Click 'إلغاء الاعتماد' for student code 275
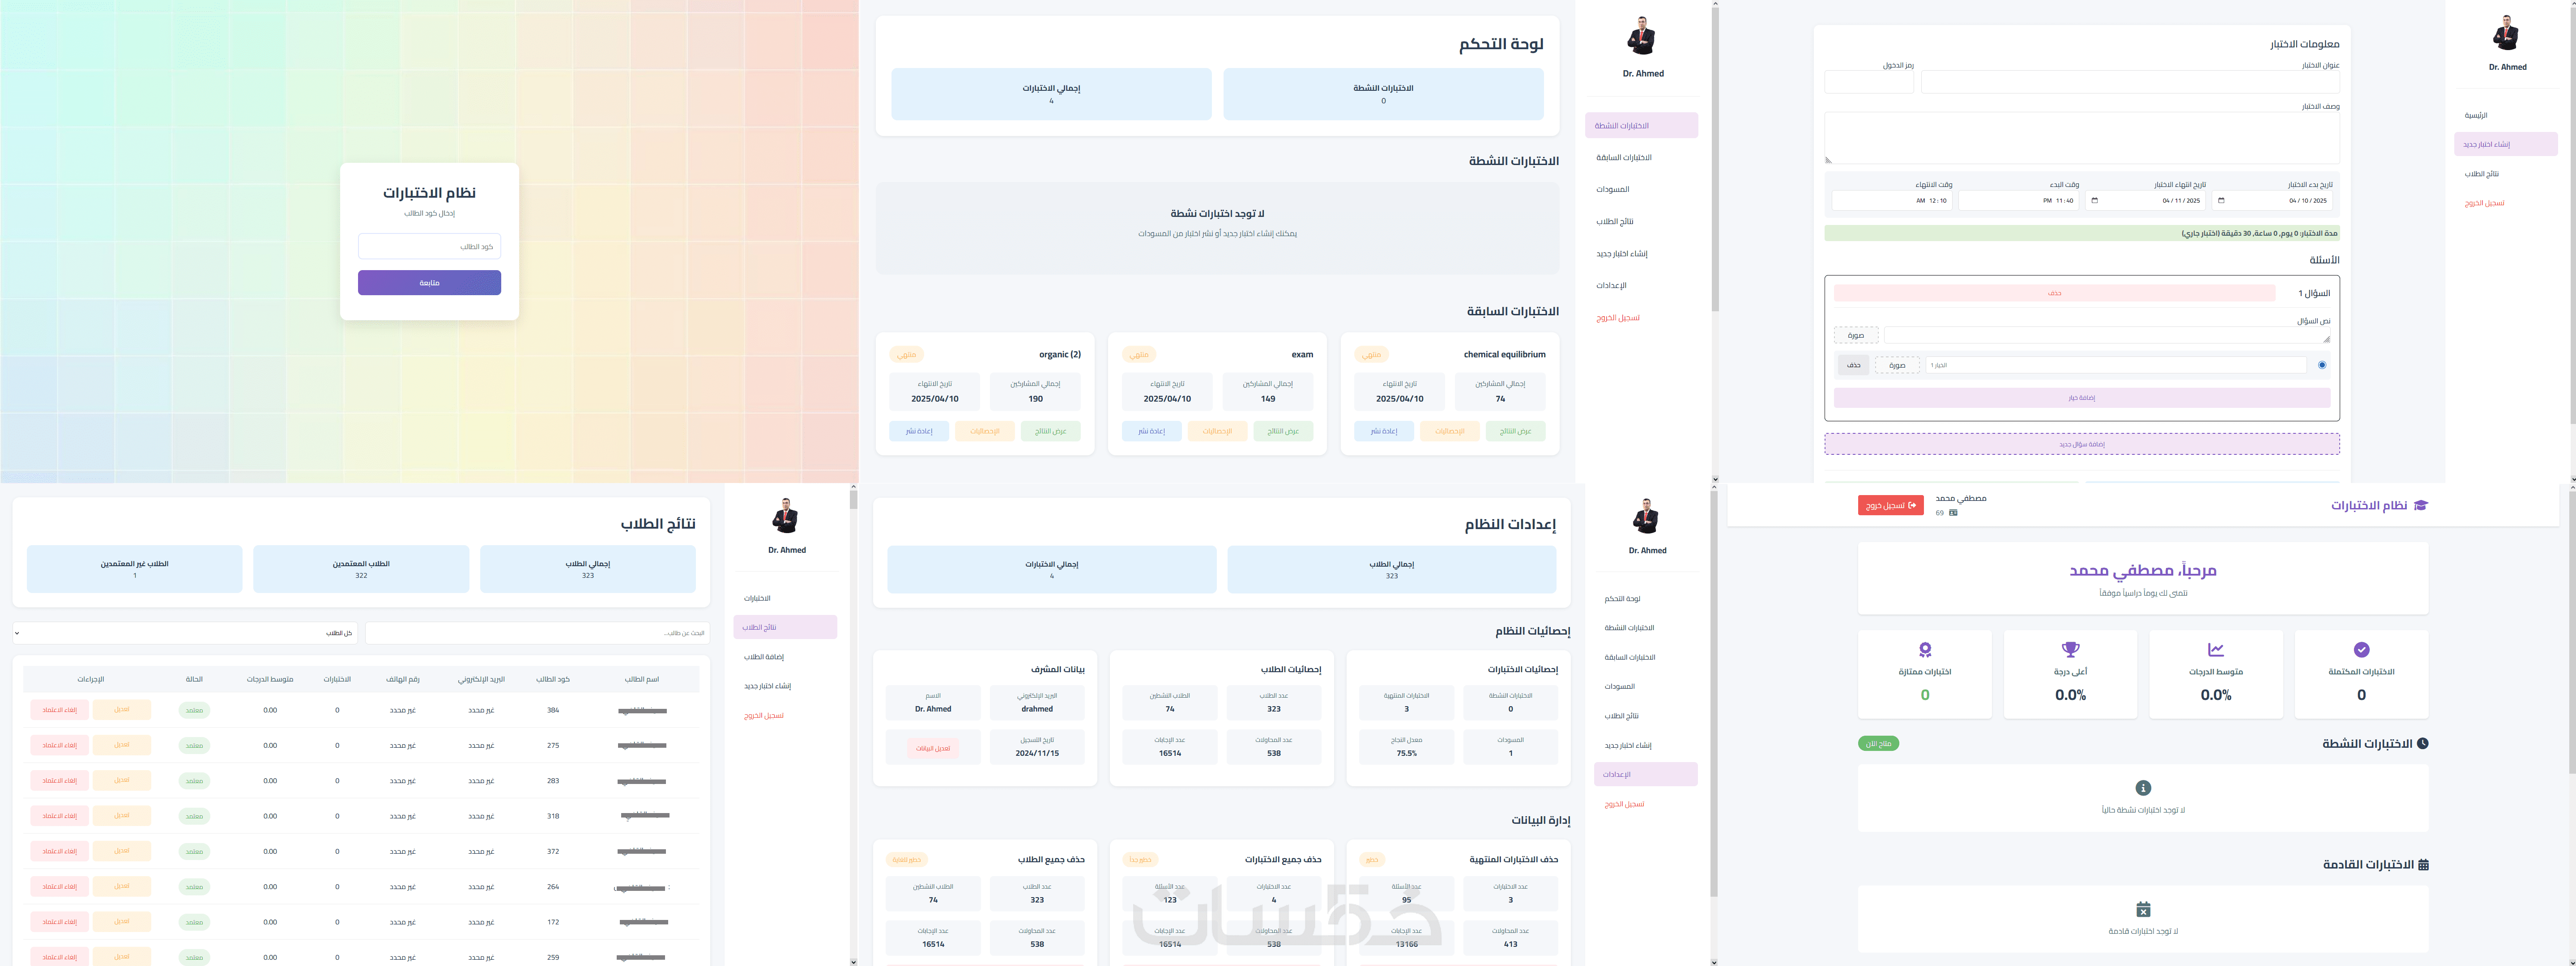This screenshot has width=2576, height=966. point(60,745)
